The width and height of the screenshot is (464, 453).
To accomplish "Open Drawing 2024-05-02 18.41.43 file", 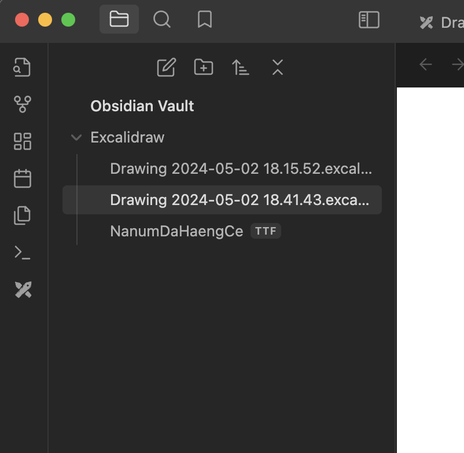I will tap(222, 200).
